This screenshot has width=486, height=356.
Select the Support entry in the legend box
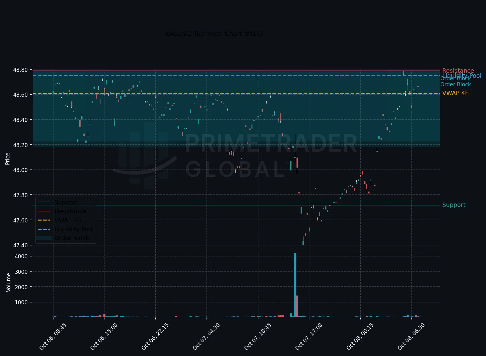point(66,202)
